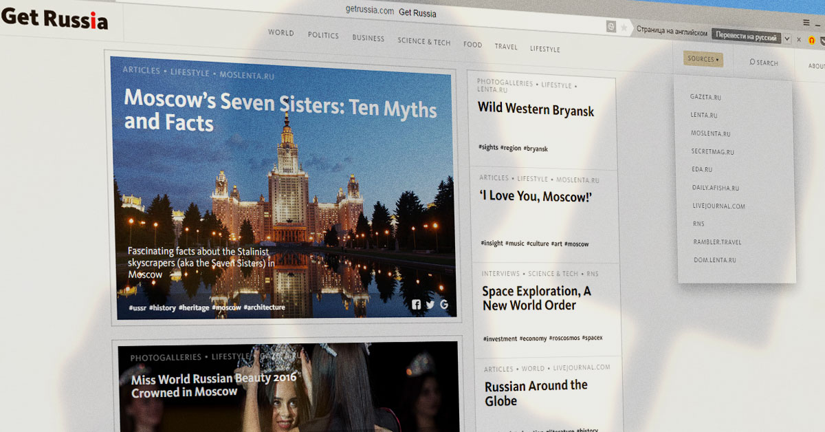The image size is (825, 432).
Task: Open the Lifestyle menu section
Action: coord(545,49)
